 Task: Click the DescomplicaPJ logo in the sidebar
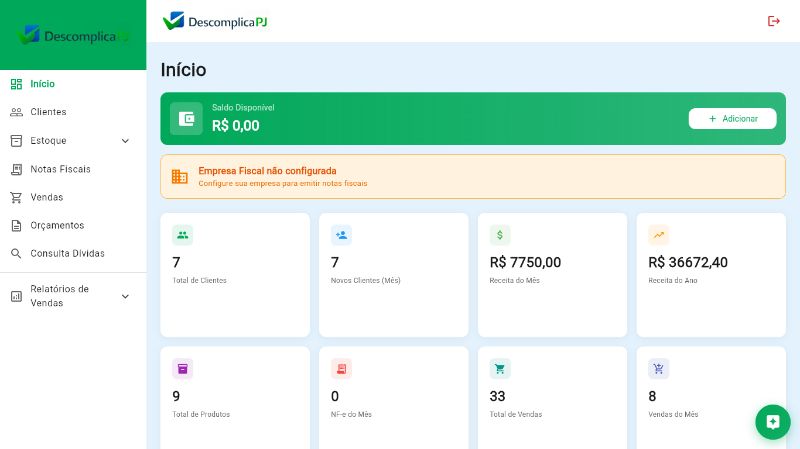pyautogui.click(x=73, y=35)
